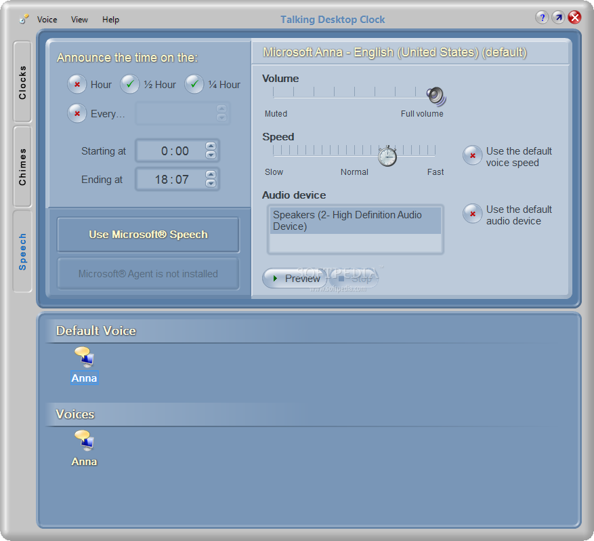Click the Preview play button

pyautogui.click(x=295, y=278)
